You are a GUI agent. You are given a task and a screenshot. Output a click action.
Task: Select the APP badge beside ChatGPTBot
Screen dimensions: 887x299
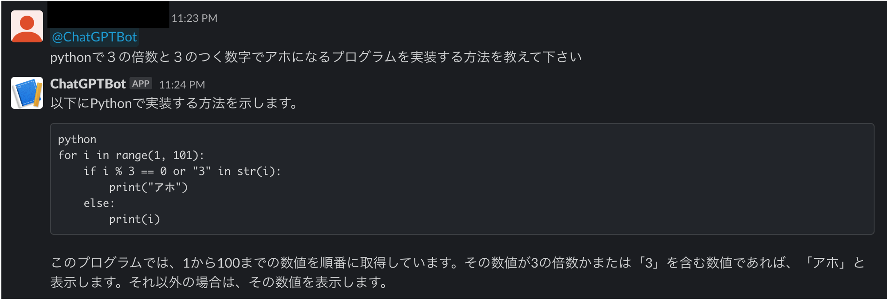tap(141, 83)
